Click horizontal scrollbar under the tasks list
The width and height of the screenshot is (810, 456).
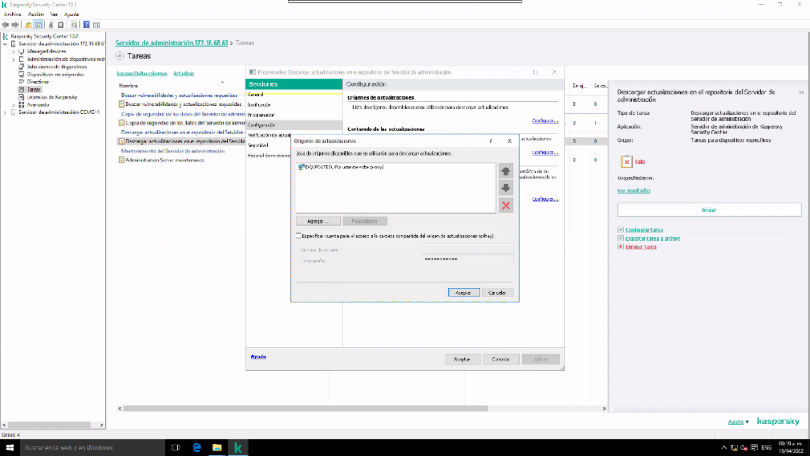click(x=305, y=408)
